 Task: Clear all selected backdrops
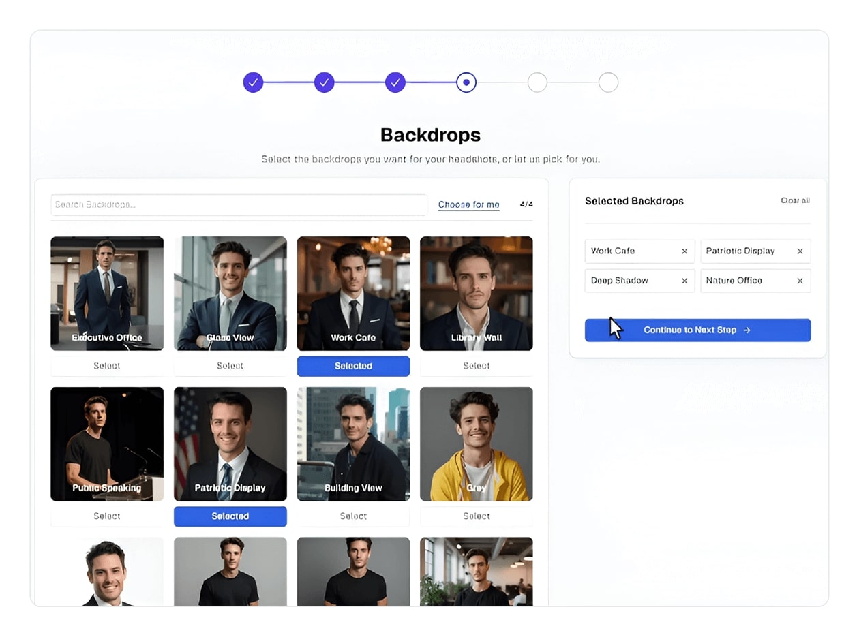[x=795, y=200]
